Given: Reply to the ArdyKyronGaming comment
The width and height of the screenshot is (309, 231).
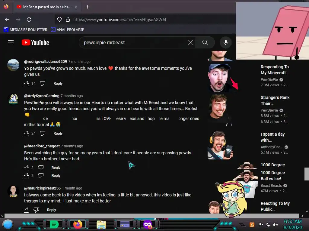Looking at the screenshot, I should click(x=58, y=133).
